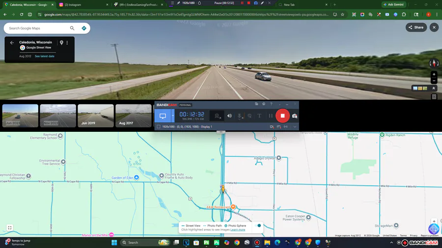Click the Country Auto Frame & Auto Body marker
442x248 pixels.
[162, 176]
